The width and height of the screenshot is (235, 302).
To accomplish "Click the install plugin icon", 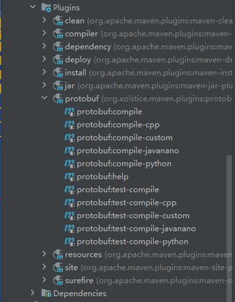I will 58,73.
